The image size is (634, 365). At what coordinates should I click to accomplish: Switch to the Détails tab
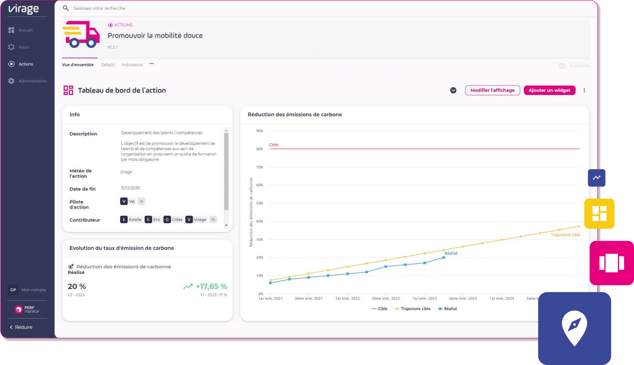click(x=107, y=64)
